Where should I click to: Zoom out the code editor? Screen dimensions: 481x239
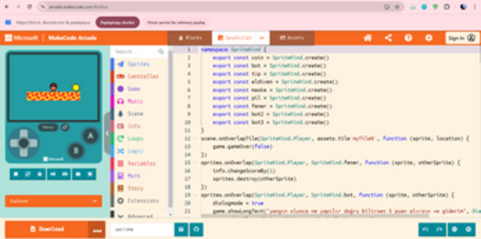pos(455,229)
